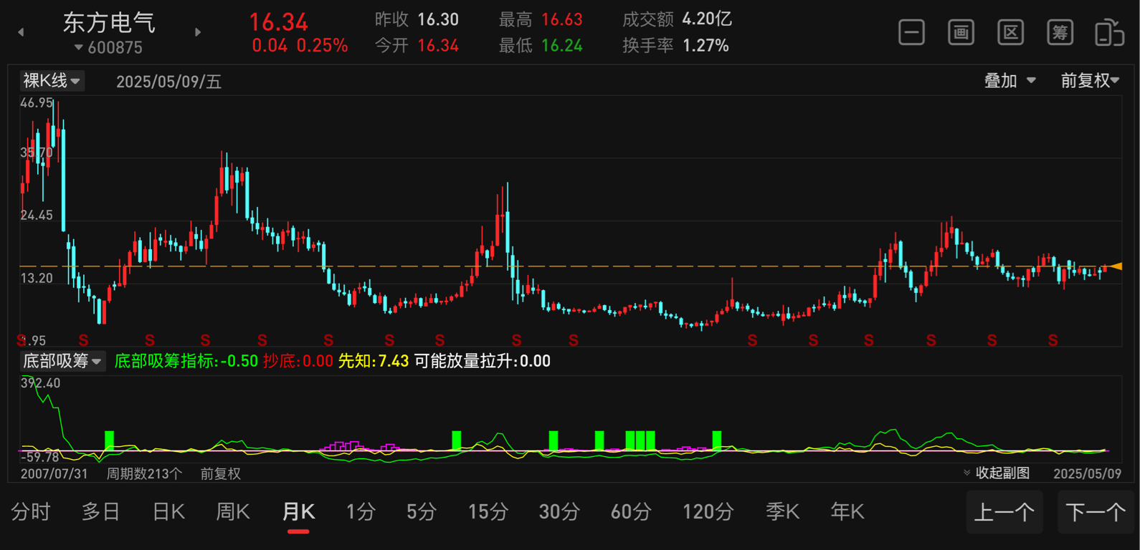Click the change value 0.04 0.25%

coord(300,46)
